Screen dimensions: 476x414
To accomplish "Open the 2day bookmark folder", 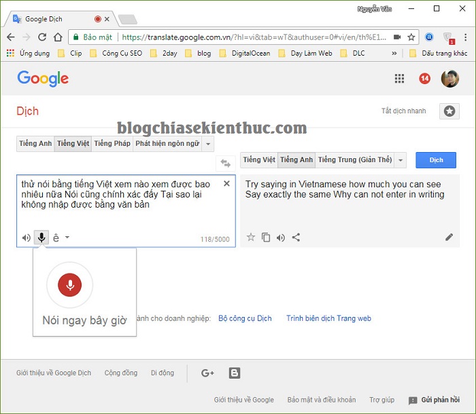I will point(164,54).
